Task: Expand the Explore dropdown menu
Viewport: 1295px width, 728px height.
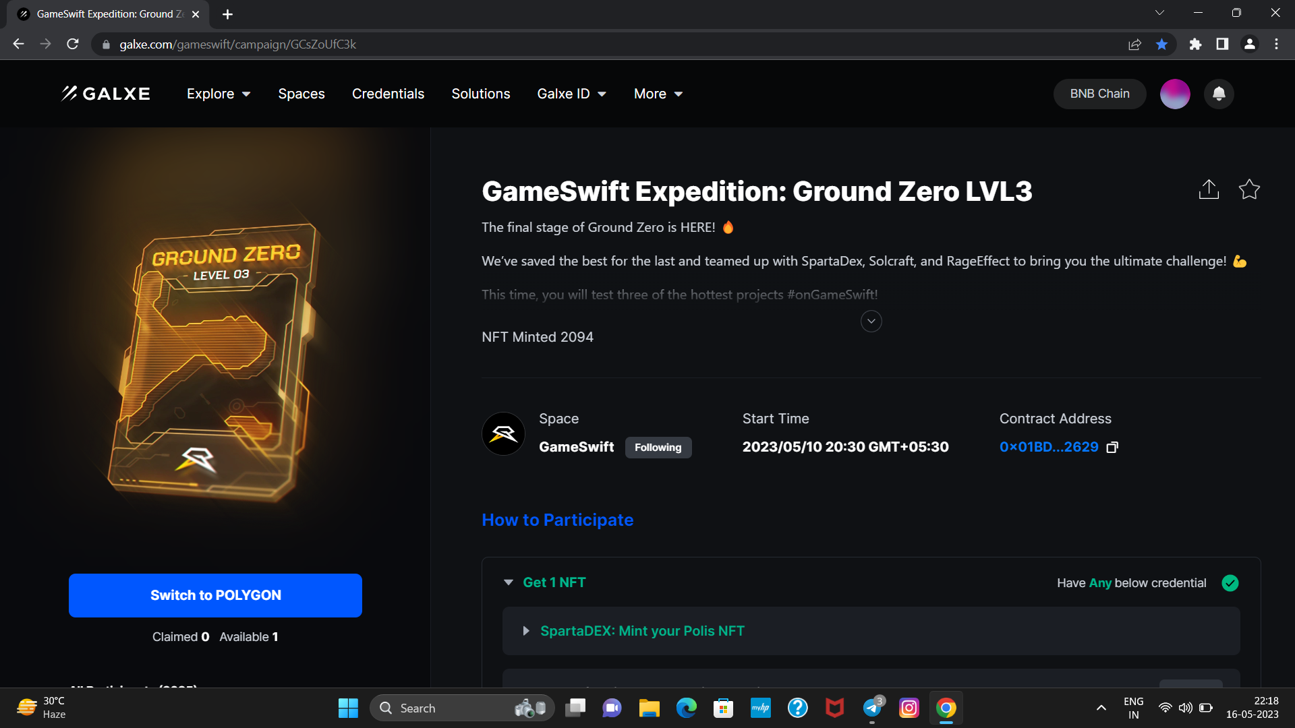Action: coord(219,94)
